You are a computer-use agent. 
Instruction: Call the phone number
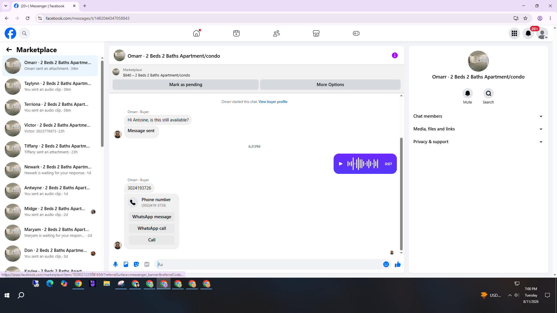(152, 240)
